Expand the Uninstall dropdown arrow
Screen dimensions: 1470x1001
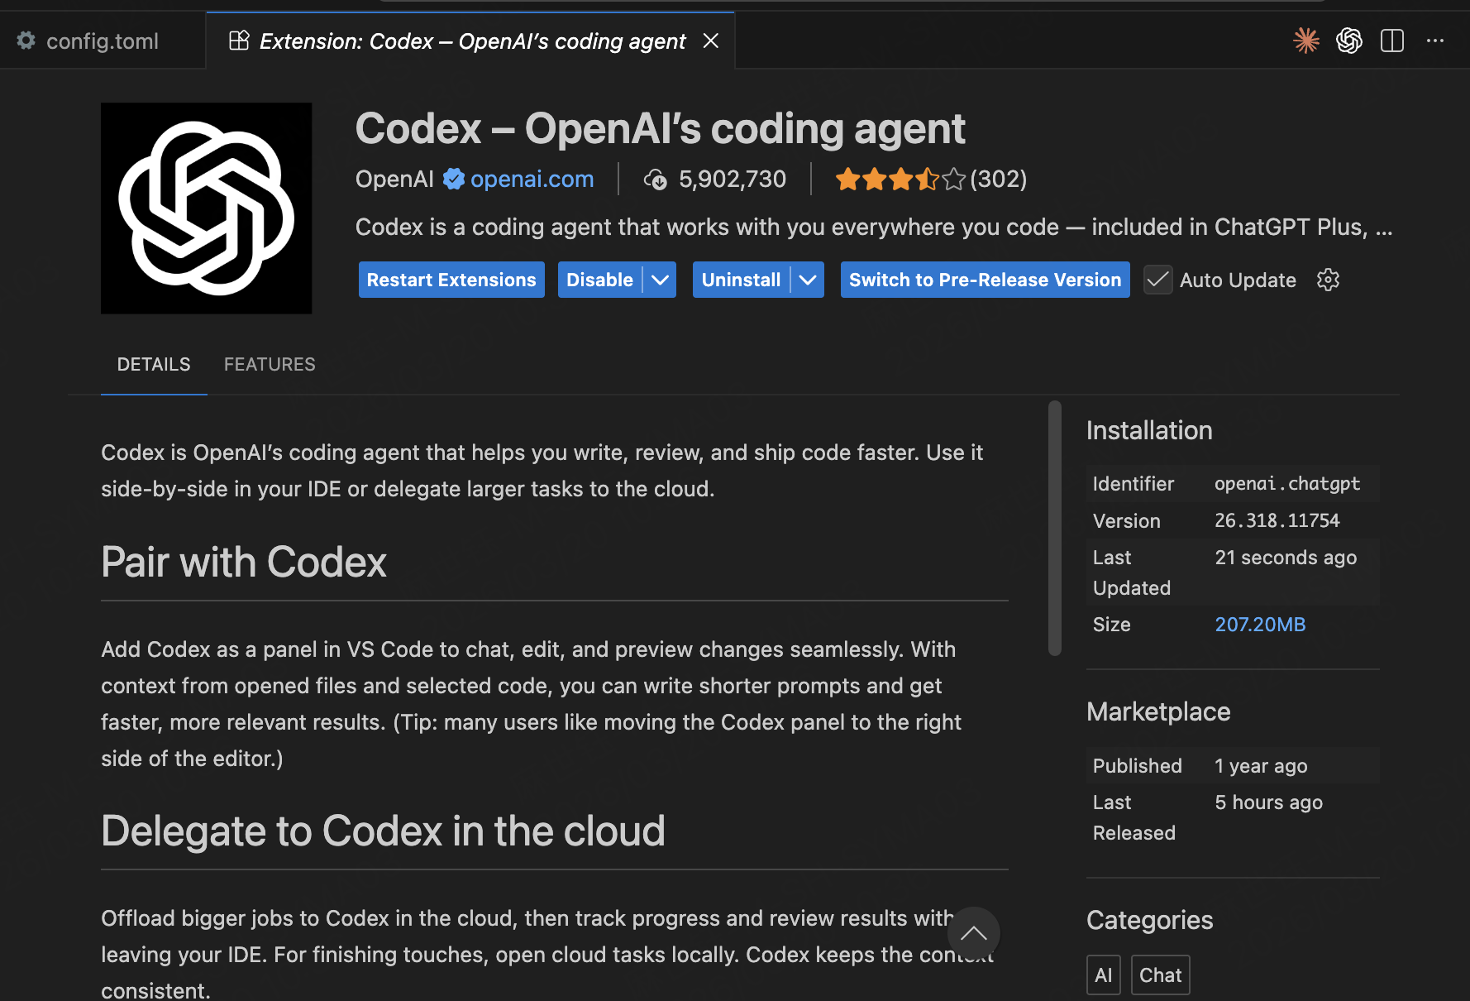(808, 280)
